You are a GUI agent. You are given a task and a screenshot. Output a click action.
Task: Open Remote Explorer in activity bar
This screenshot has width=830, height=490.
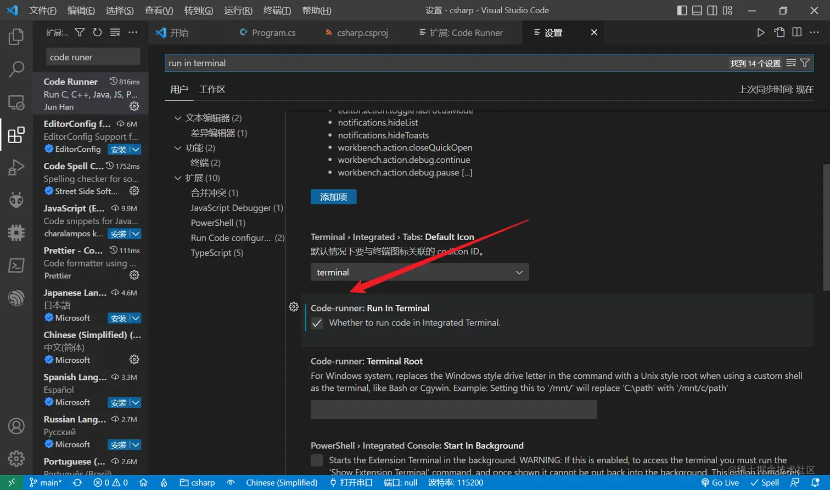[x=16, y=102]
